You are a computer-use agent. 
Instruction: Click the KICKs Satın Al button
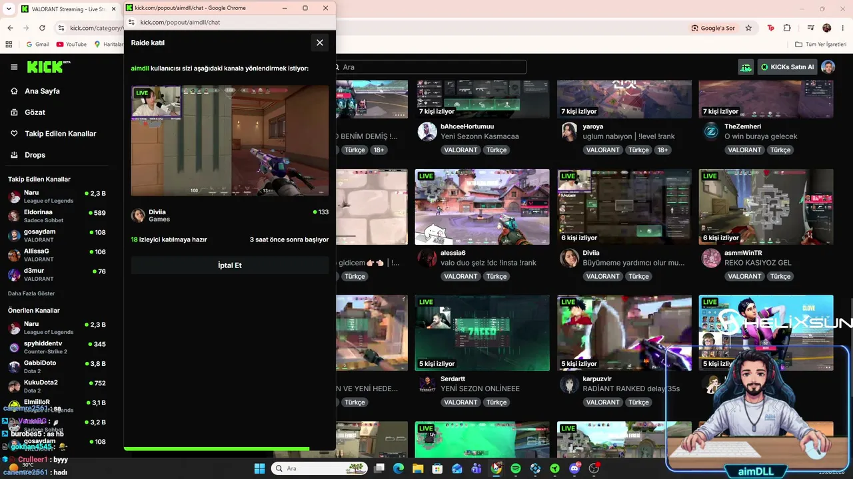[x=787, y=67]
